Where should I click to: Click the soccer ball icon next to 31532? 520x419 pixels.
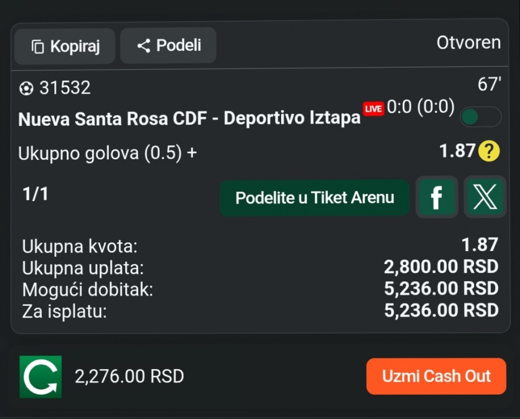[26, 88]
